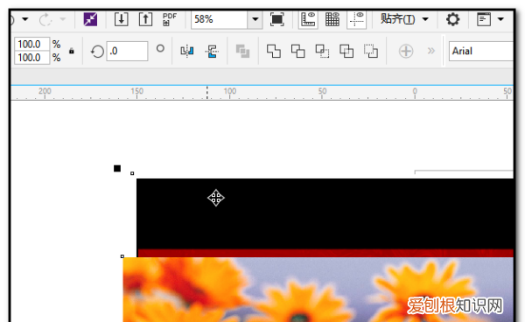Screen dimensions: 525x322
Task: Click the orange flower photo
Action: pos(318,290)
